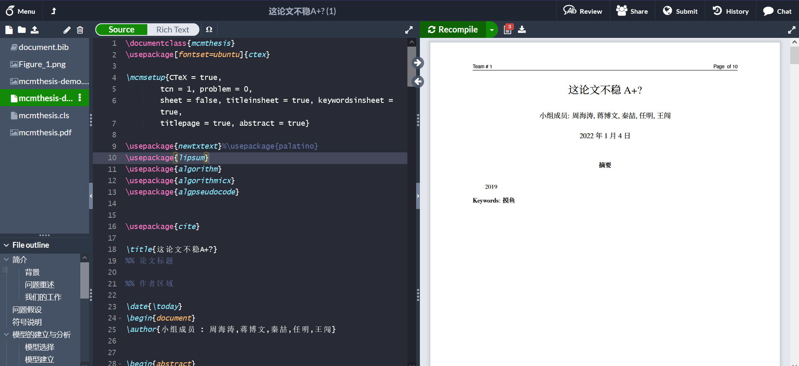The width and height of the screenshot is (799, 366).
Task: Click the outline panel scrollbar
Action: click(84, 280)
